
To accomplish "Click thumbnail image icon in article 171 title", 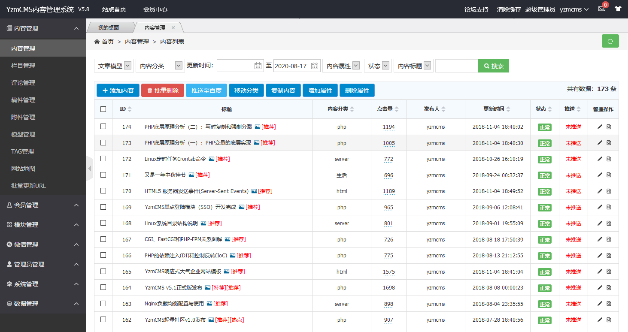I will pos(191,175).
